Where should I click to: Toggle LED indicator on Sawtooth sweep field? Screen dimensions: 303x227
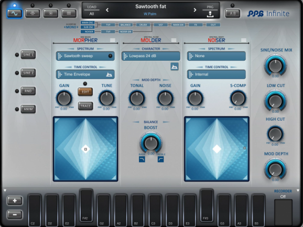pyautogui.click(x=110, y=56)
